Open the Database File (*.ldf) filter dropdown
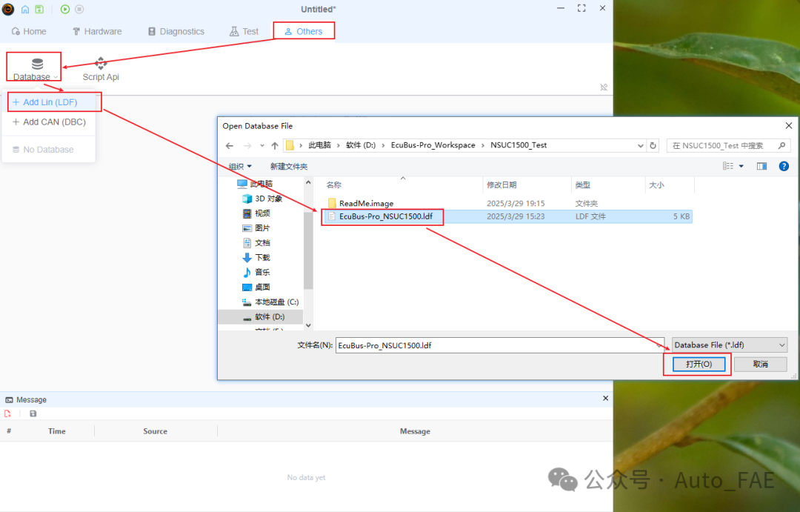This screenshot has width=800, height=512. 729,345
